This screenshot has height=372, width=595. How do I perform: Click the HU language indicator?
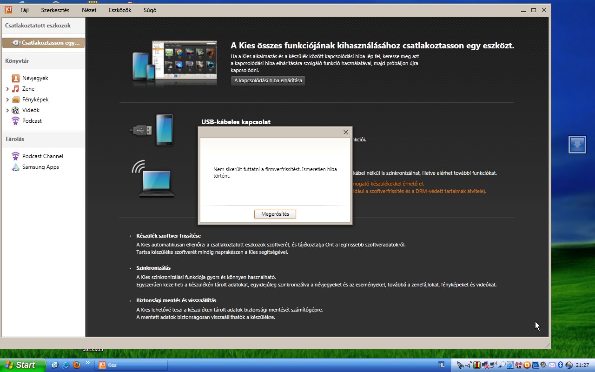click(x=441, y=365)
